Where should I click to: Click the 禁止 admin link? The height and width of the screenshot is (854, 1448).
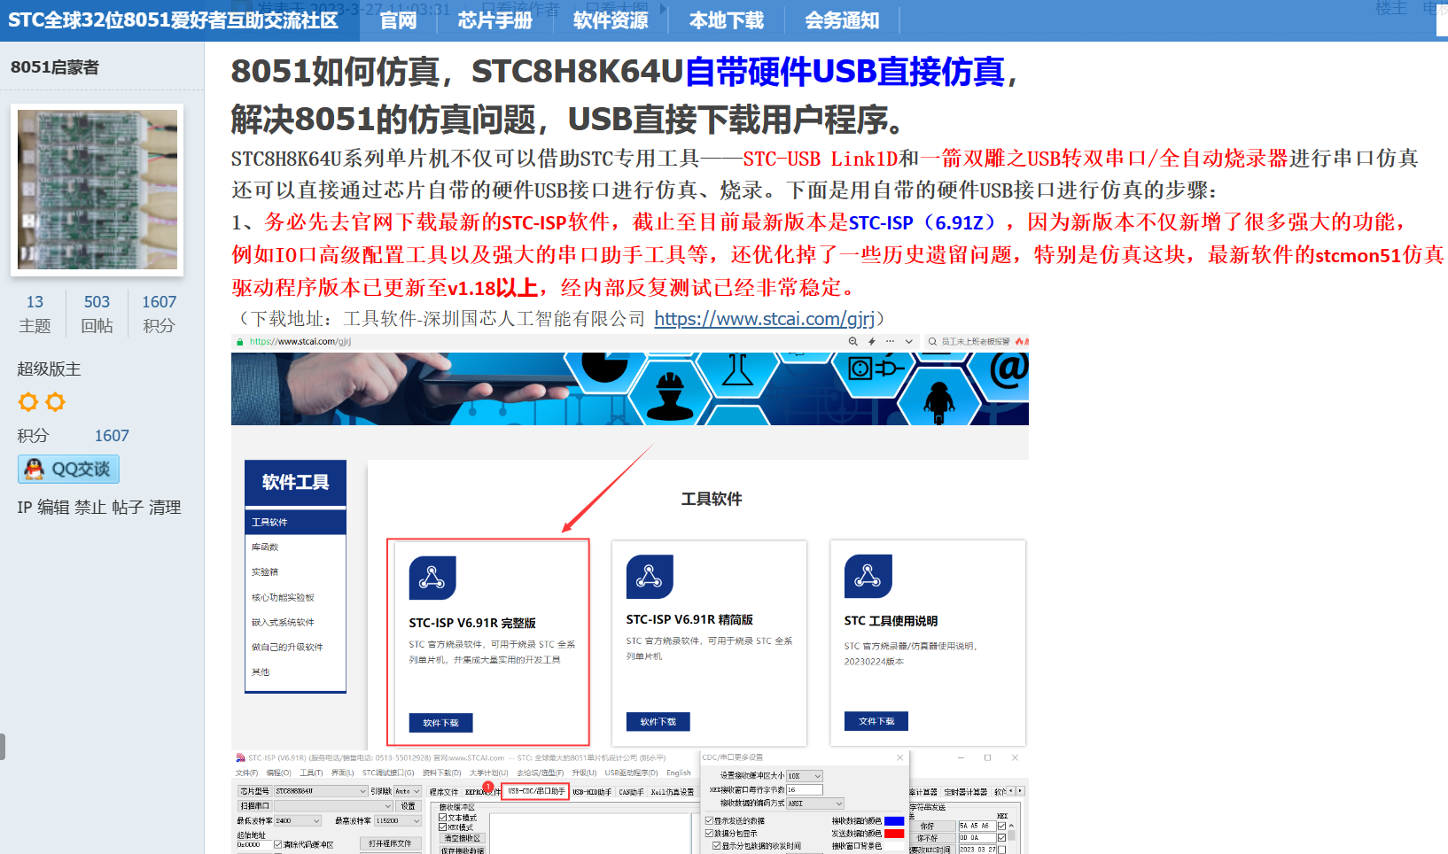[x=90, y=508]
